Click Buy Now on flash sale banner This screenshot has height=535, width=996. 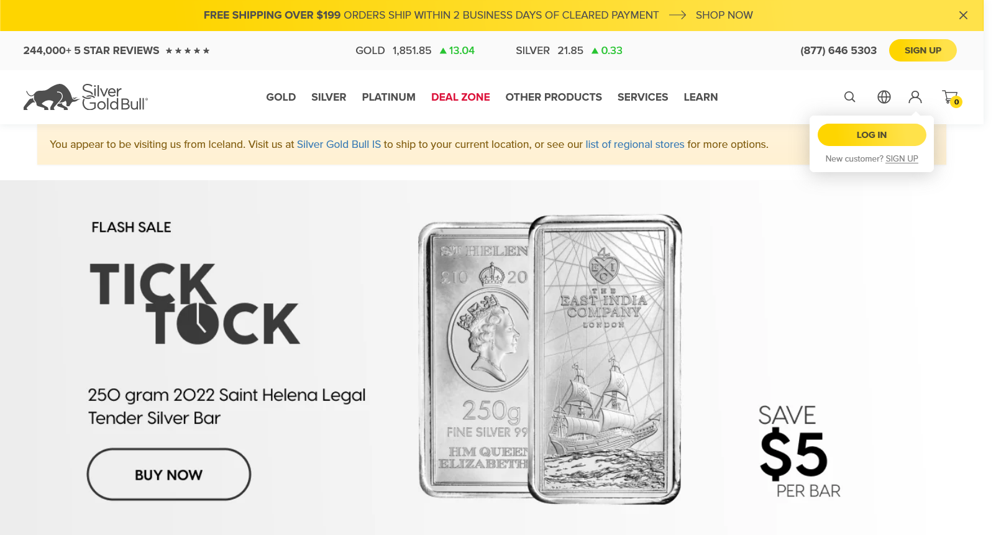click(169, 475)
